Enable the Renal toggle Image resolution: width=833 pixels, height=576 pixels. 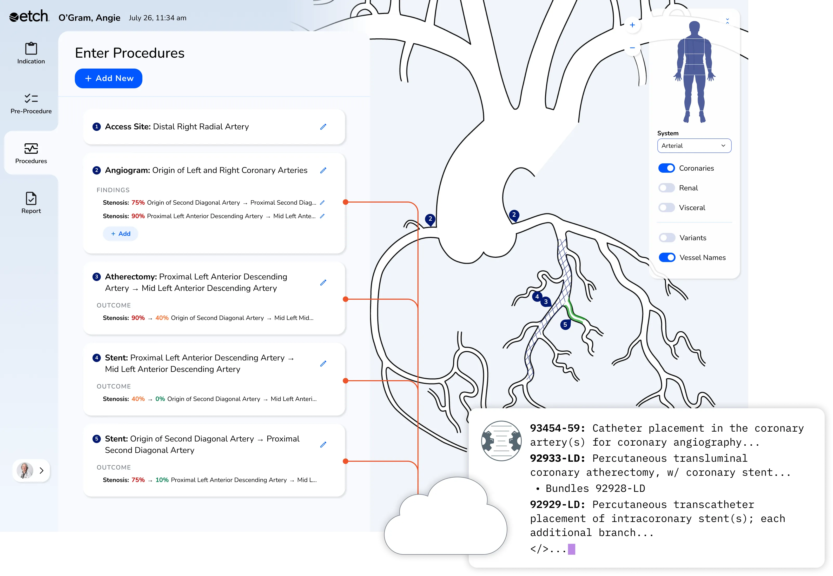pos(666,188)
